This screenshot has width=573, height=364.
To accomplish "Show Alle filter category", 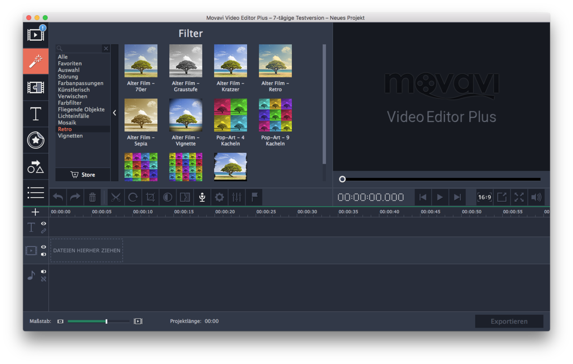I will pos(63,57).
